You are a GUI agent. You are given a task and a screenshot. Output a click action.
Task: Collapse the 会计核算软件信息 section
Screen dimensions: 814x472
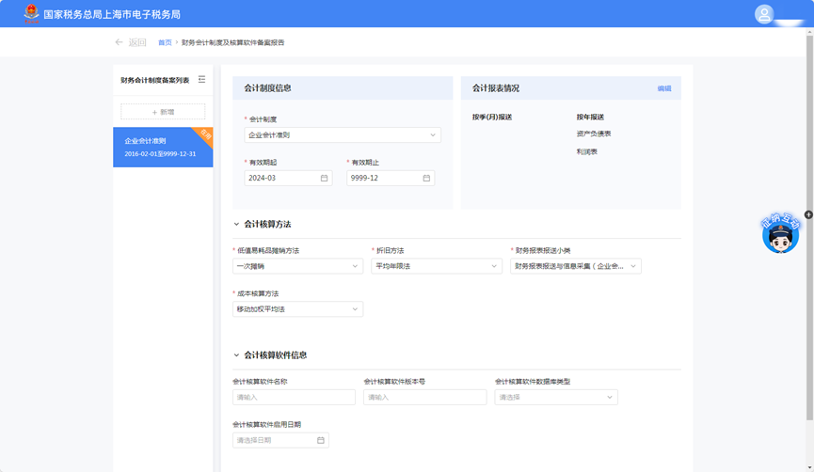point(236,355)
